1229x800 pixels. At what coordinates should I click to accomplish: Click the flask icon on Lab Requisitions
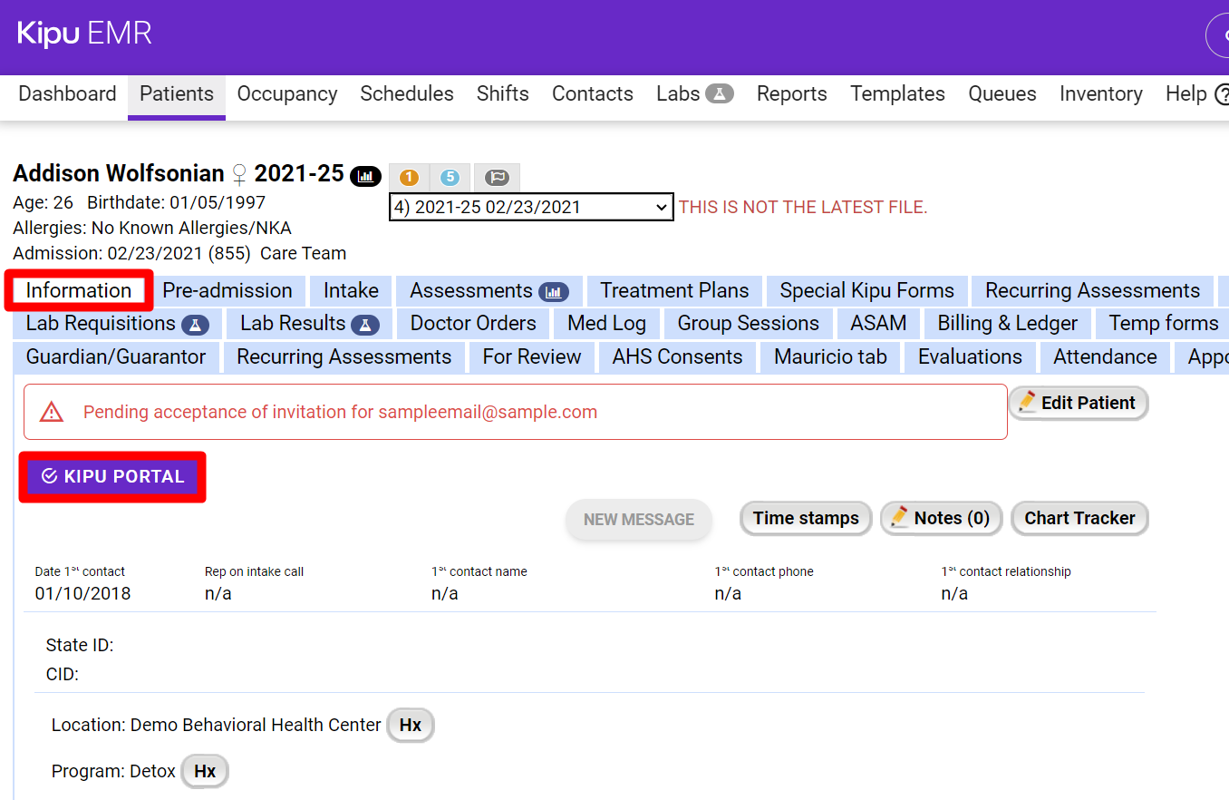195,324
